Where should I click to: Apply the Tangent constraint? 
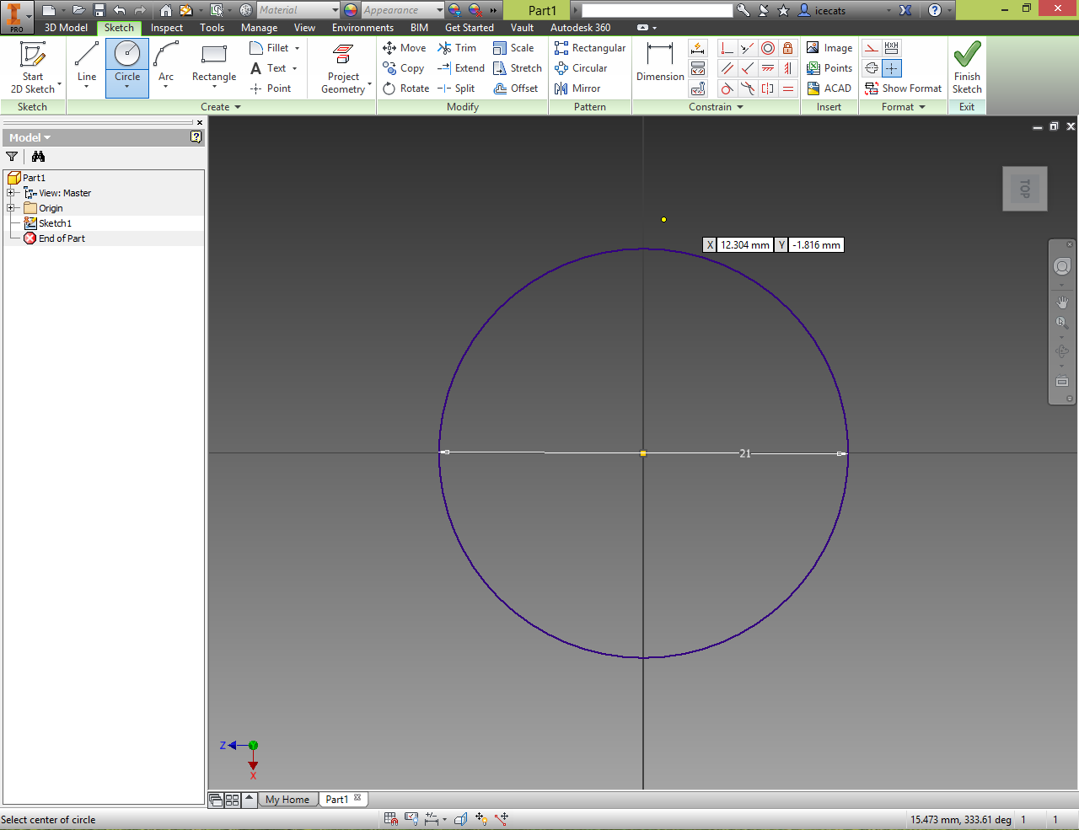(726, 88)
